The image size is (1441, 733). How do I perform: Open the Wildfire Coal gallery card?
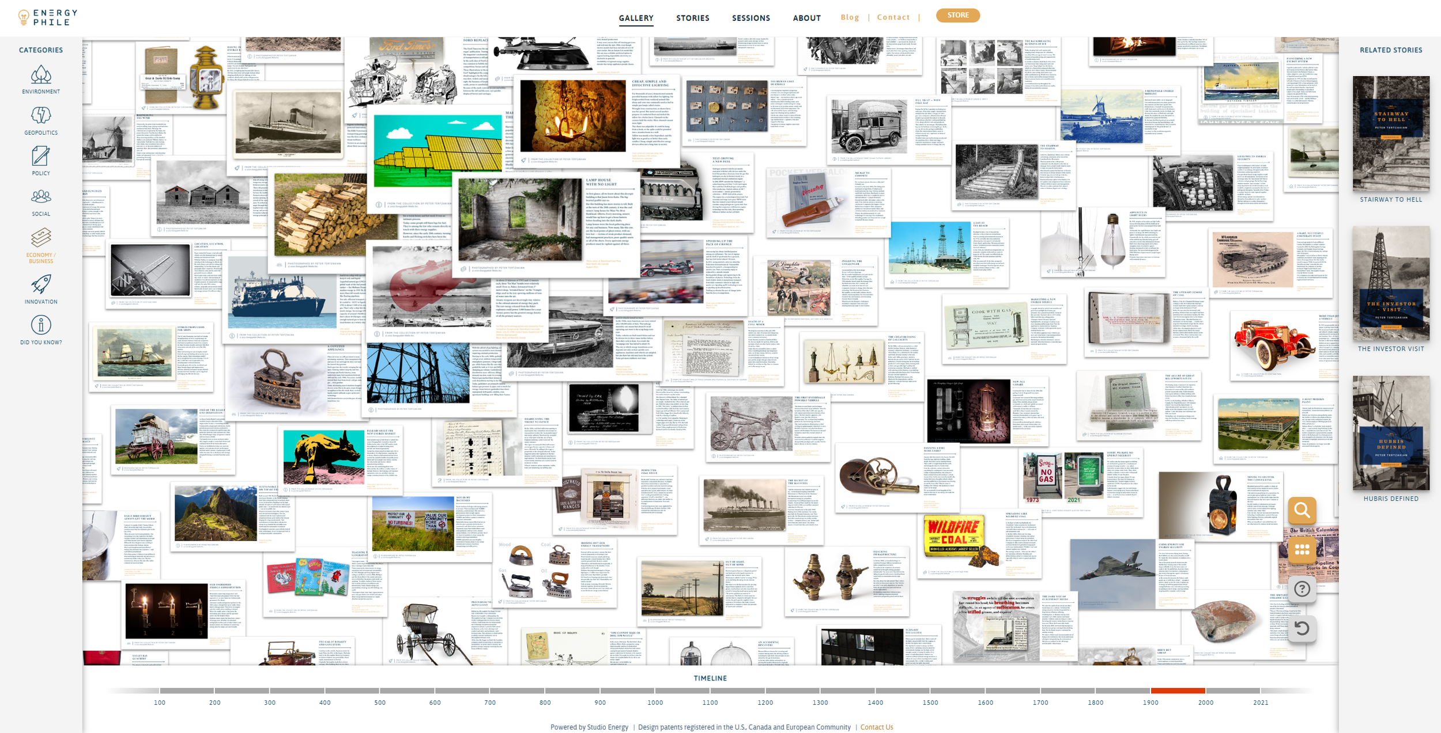[953, 535]
